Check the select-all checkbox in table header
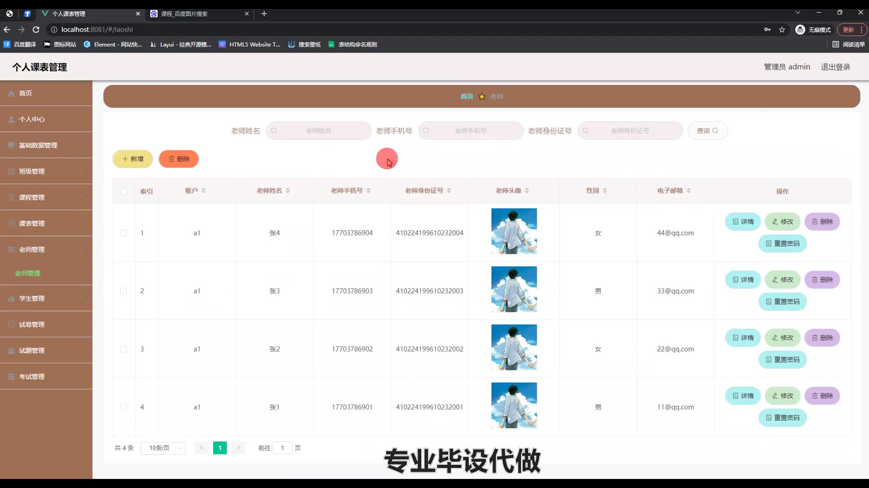The image size is (869, 488). point(124,191)
